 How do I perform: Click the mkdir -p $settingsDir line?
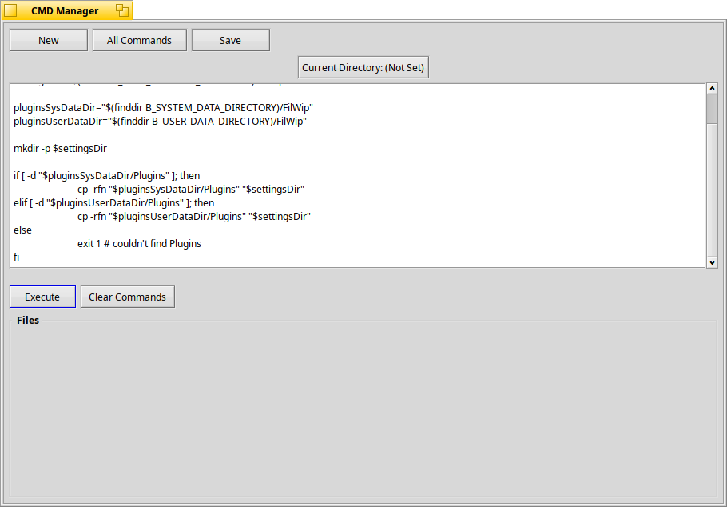60,149
